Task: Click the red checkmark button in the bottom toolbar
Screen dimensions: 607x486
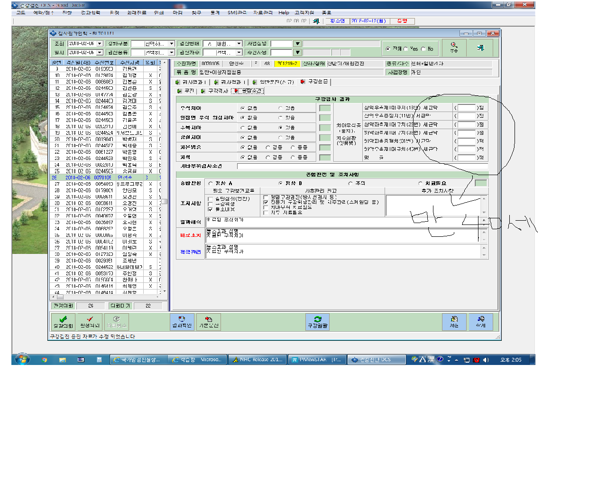Action: click(x=90, y=322)
